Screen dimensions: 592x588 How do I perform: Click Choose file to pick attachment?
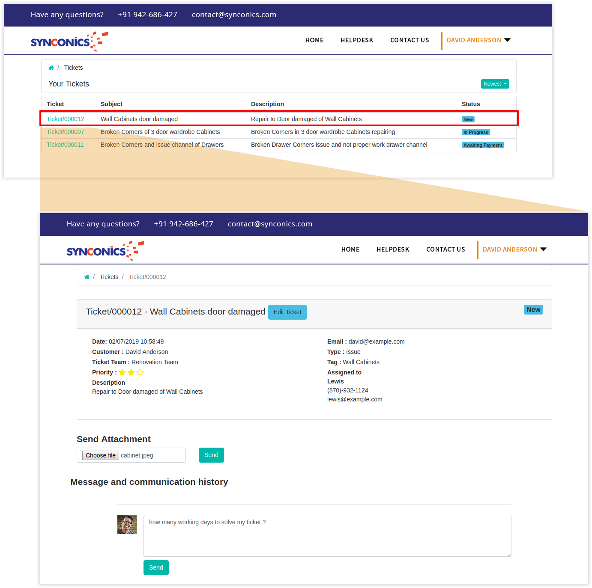click(x=100, y=455)
